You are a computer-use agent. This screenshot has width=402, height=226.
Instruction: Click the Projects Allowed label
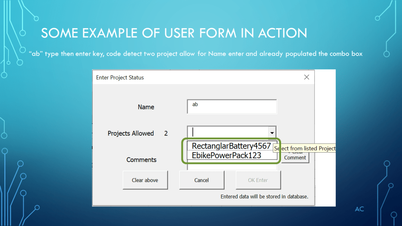131,133
